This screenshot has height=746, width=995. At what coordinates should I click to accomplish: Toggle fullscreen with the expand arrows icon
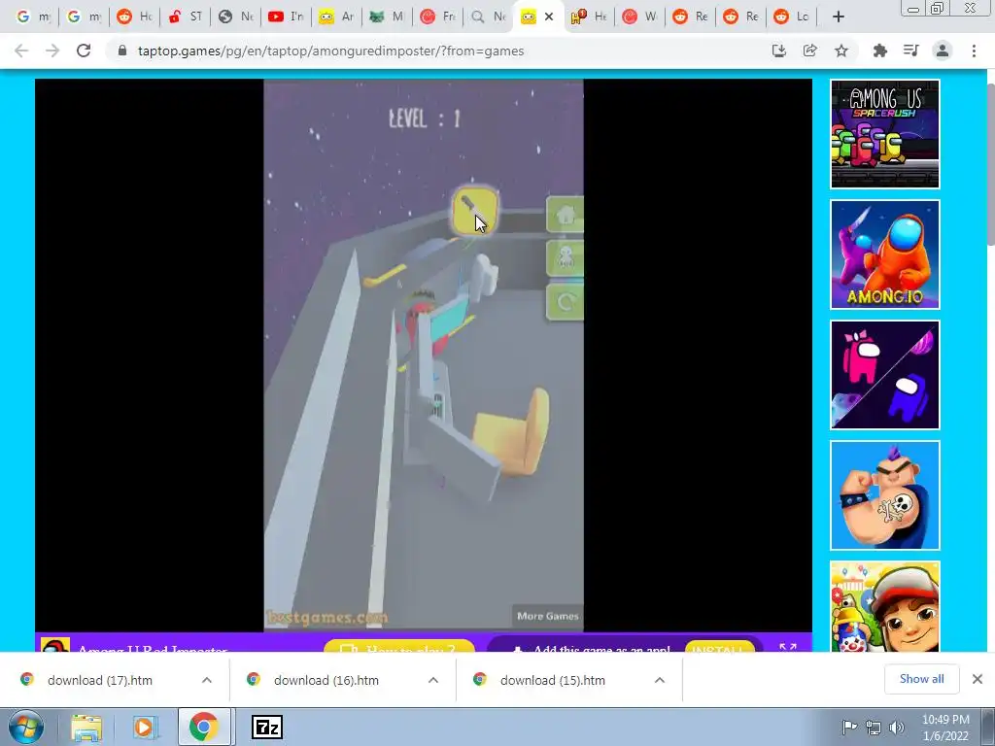[x=787, y=646]
